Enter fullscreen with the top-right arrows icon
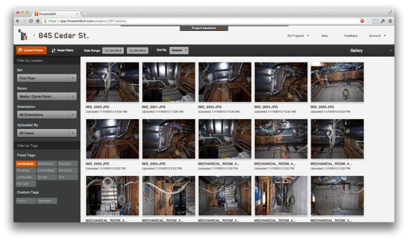 390,13
